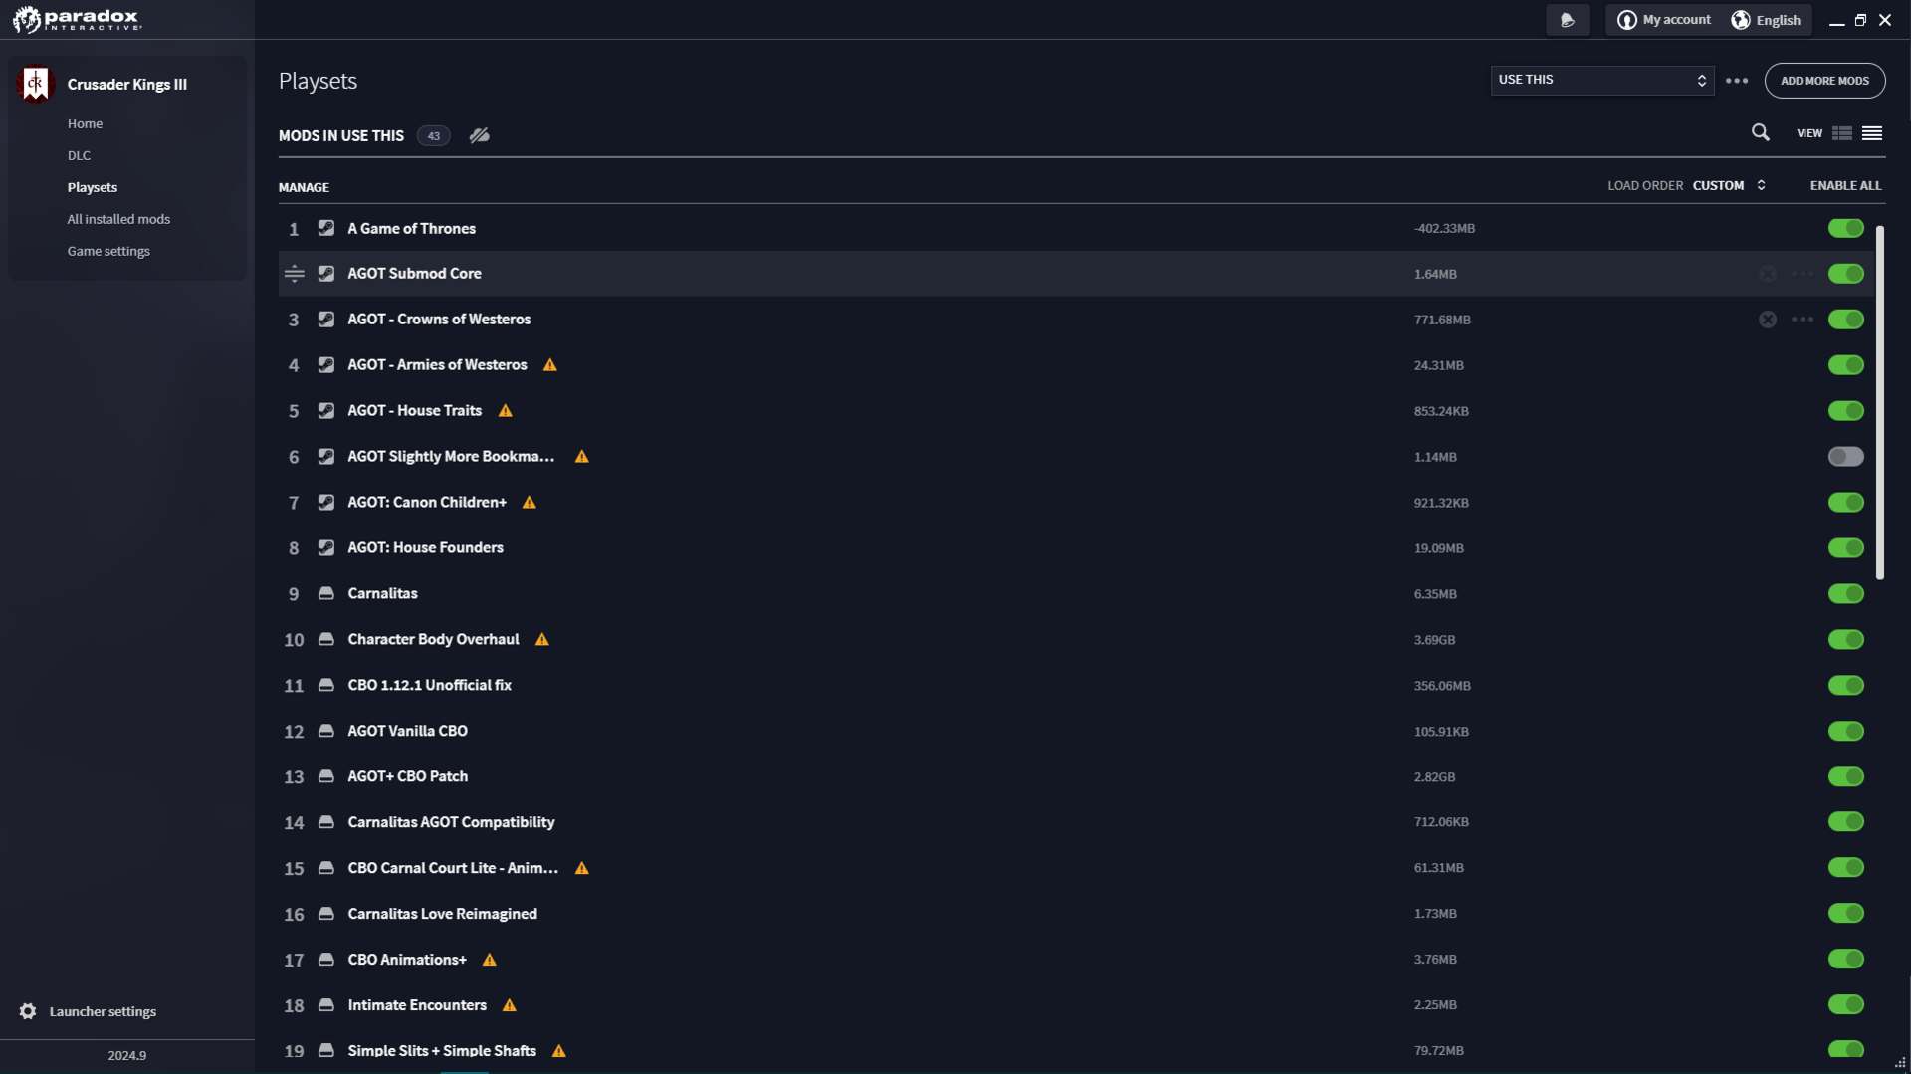Change language from English

tap(1767, 20)
